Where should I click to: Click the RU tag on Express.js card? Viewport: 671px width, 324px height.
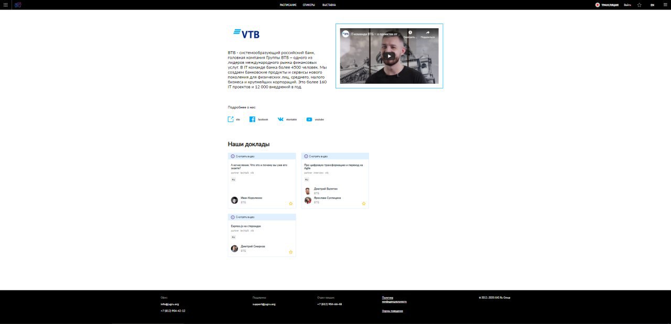[x=233, y=237]
